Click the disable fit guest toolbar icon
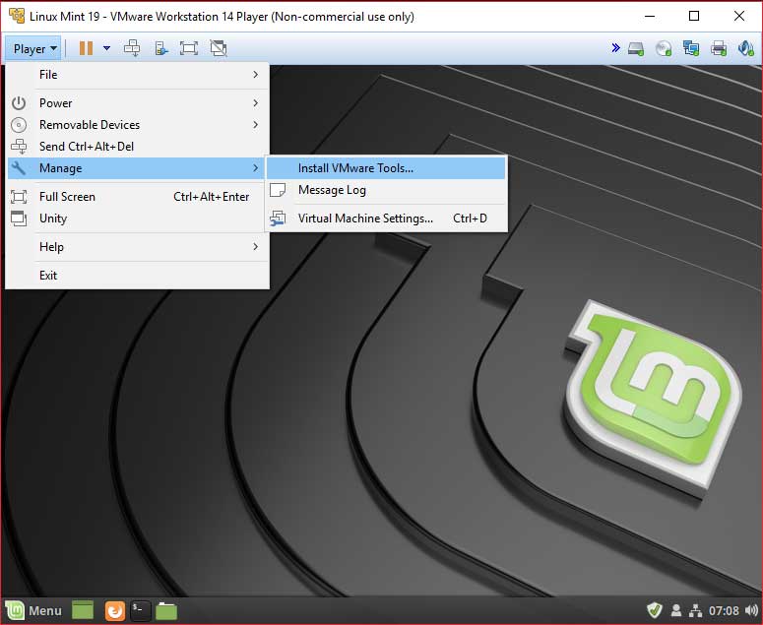 pos(219,48)
